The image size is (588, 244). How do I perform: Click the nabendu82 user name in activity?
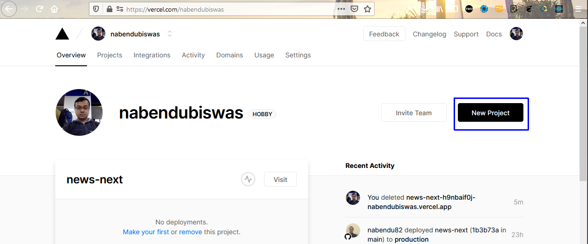[x=385, y=230]
